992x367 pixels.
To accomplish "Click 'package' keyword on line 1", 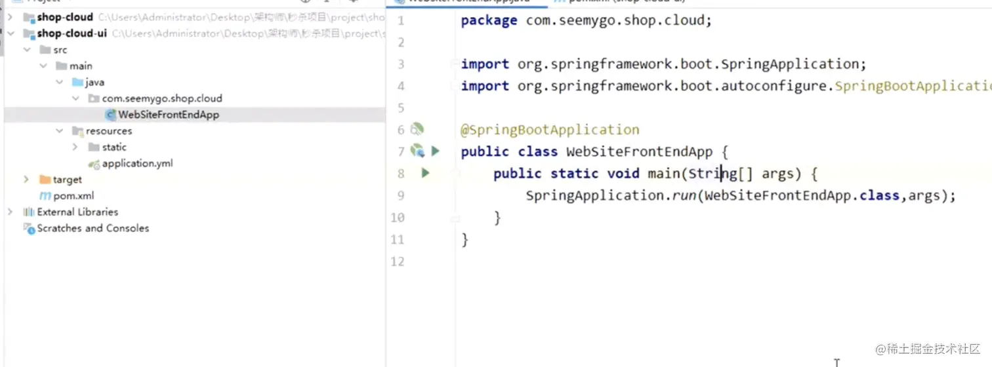I will click(x=489, y=20).
